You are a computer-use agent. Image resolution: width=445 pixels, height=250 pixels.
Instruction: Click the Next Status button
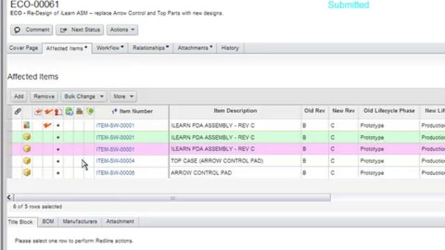point(80,30)
